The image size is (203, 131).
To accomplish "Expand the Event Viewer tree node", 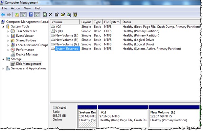I will (x=8, y=36).
